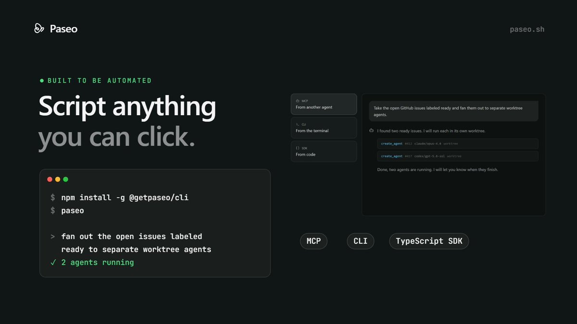Click the 'fan out the open issues labeled' prompt line
Image resolution: width=577 pixels, height=324 pixels.
pos(131,237)
